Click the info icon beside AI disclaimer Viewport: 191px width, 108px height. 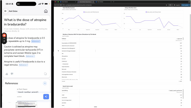(x=19, y=31)
